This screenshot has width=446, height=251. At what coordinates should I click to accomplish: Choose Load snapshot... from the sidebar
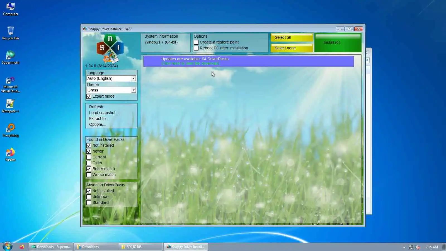click(104, 113)
